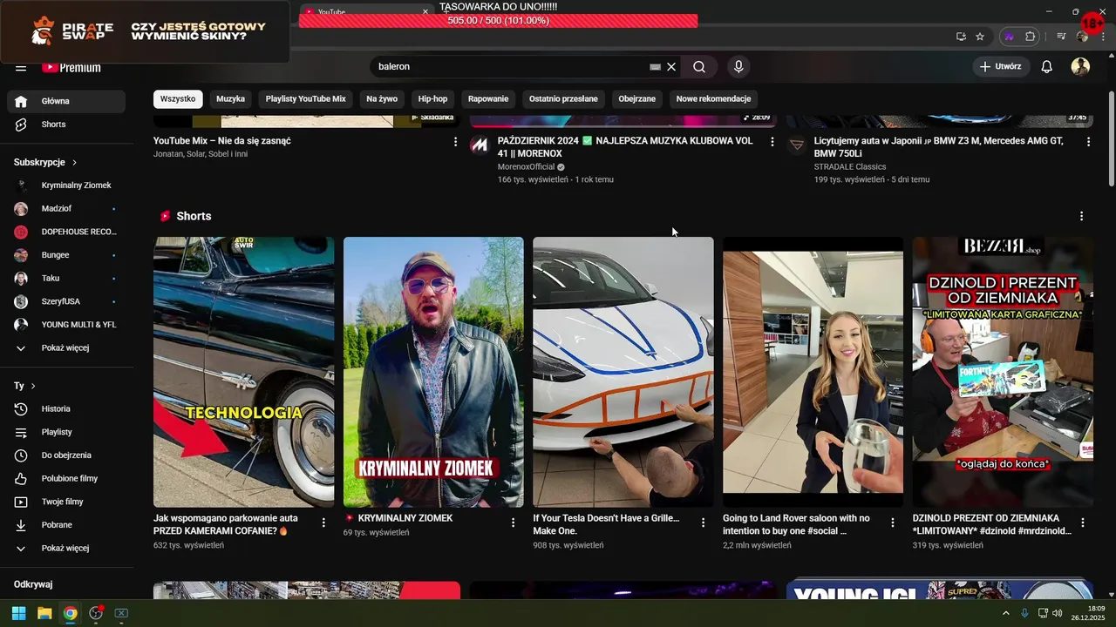Image resolution: width=1116 pixels, height=627 pixels.
Task: Open menu for Licytujemy auta w Japonii video
Action: pyautogui.click(x=1088, y=141)
